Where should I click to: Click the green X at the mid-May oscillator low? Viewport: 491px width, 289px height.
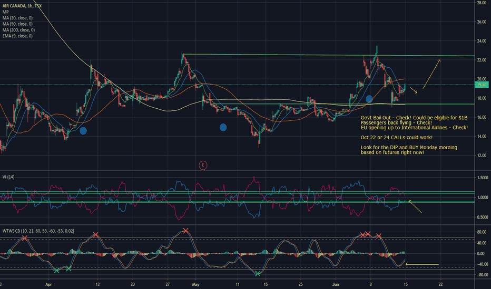(258, 274)
